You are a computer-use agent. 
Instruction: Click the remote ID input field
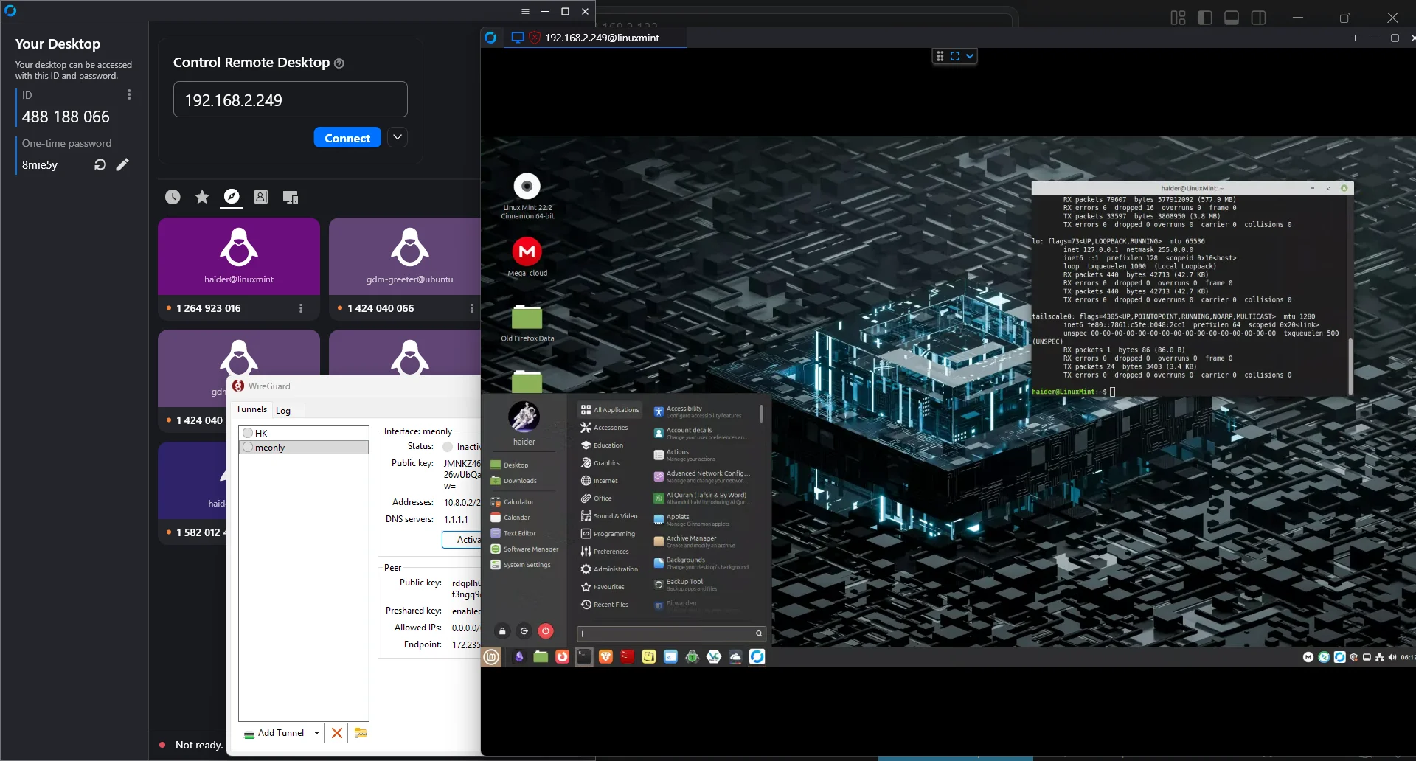click(291, 100)
